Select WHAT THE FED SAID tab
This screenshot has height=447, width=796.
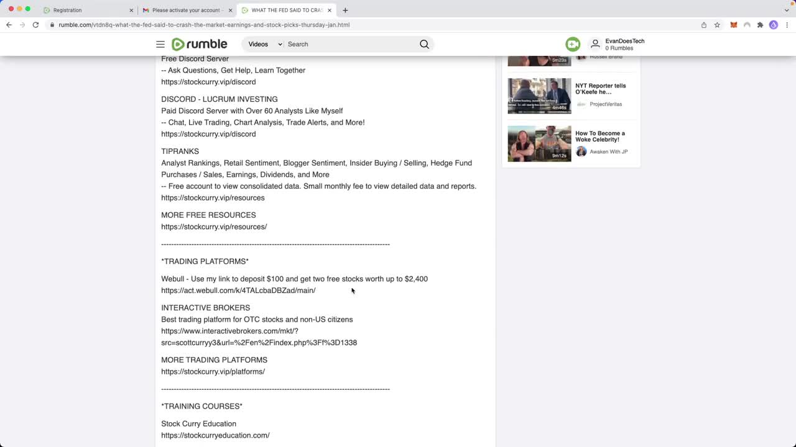(x=287, y=10)
